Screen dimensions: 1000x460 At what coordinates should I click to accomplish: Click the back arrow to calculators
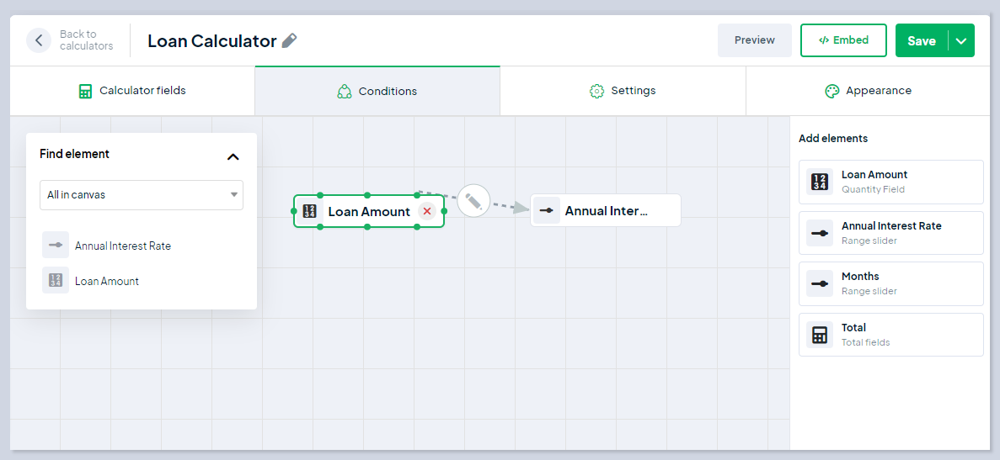tap(39, 40)
